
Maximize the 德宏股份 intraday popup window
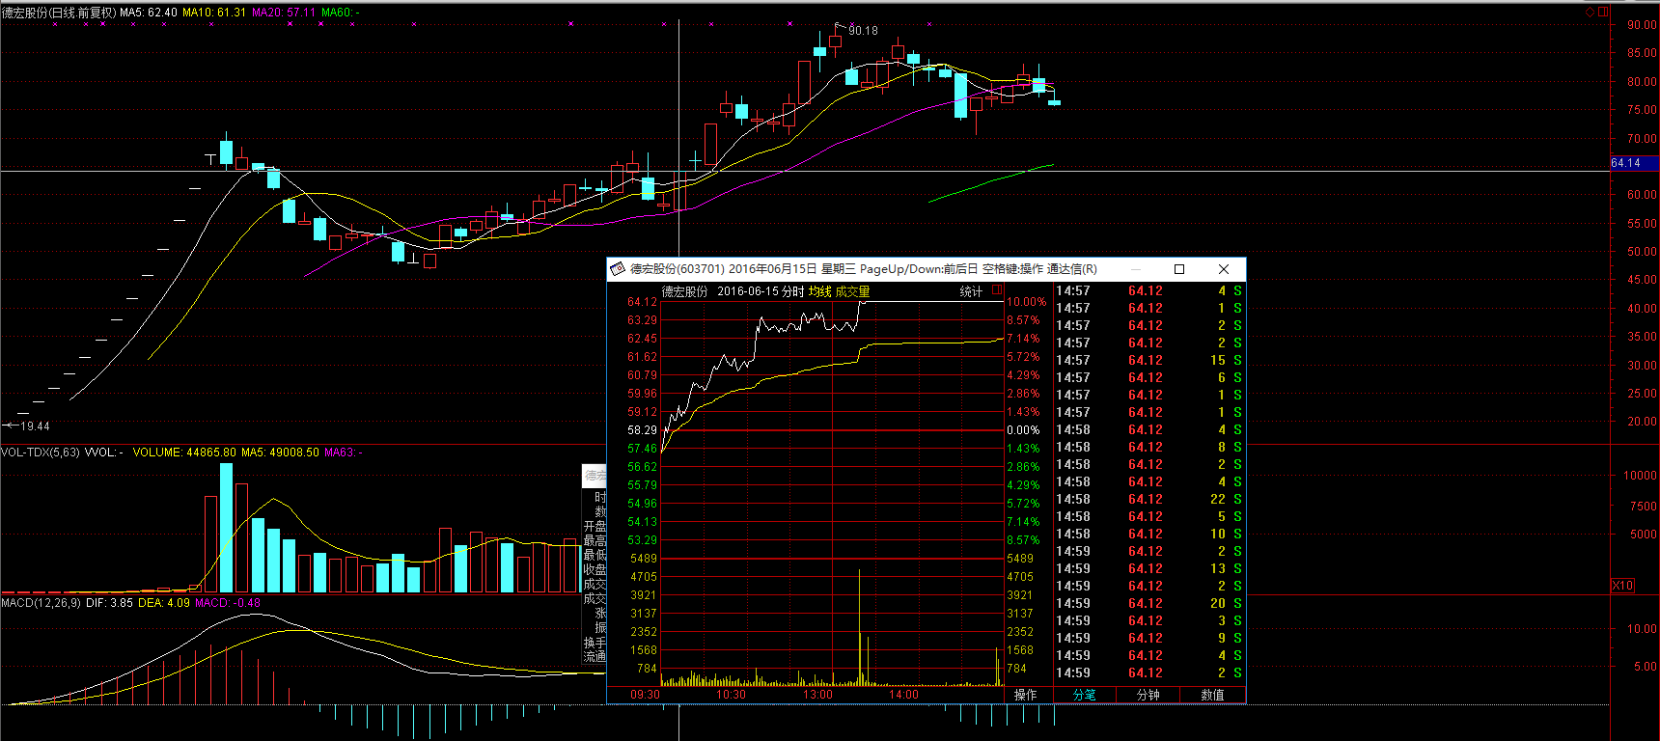[x=1178, y=269]
